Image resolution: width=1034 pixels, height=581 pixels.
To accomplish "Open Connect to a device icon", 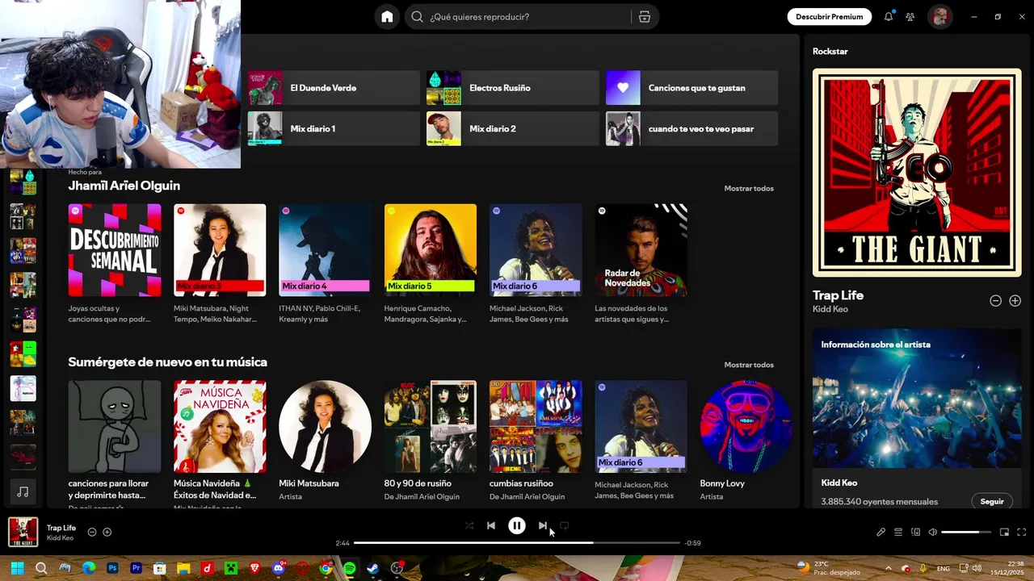I will tap(915, 532).
